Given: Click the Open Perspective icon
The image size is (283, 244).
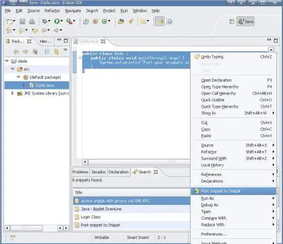Looking at the screenshot, I should (232, 21).
